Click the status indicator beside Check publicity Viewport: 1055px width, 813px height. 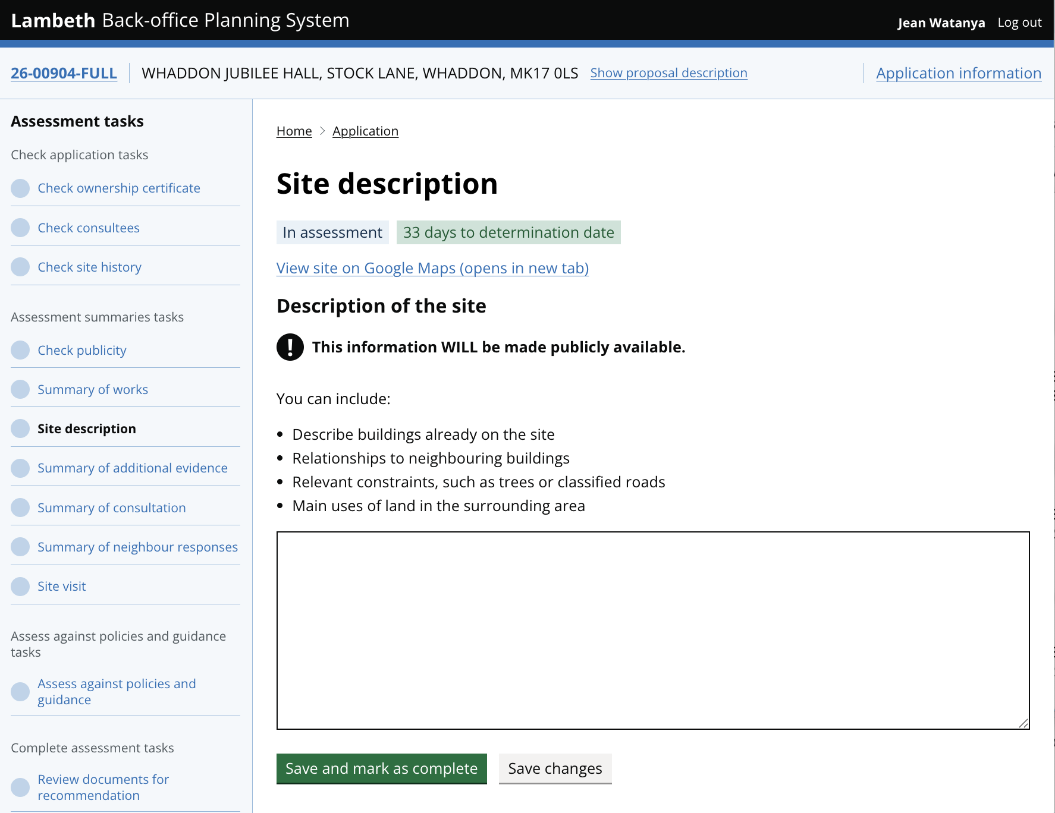coord(20,349)
